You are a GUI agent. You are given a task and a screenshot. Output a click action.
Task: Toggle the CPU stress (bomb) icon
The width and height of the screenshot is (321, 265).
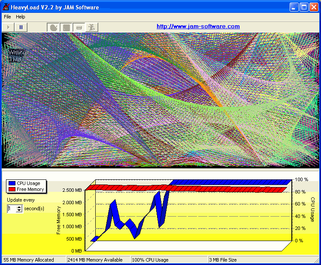point(54,27)
